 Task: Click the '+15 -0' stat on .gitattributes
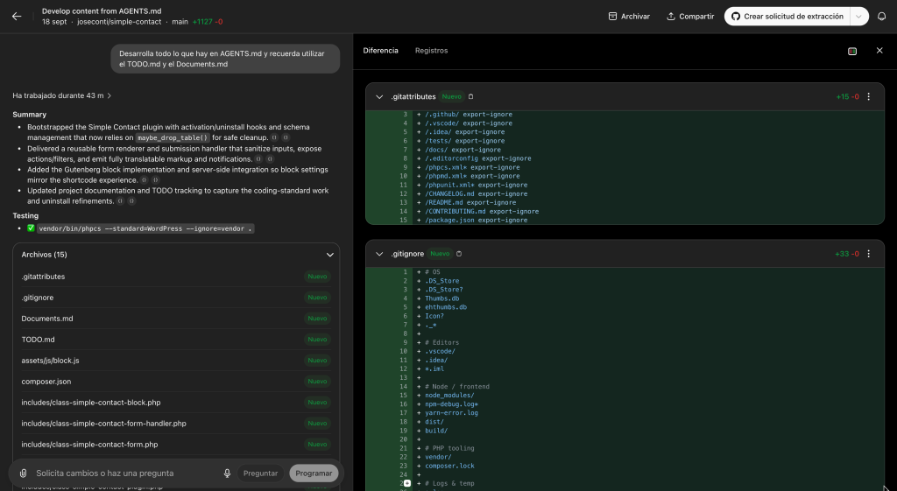pyautogui.click(x=847, y=96)
